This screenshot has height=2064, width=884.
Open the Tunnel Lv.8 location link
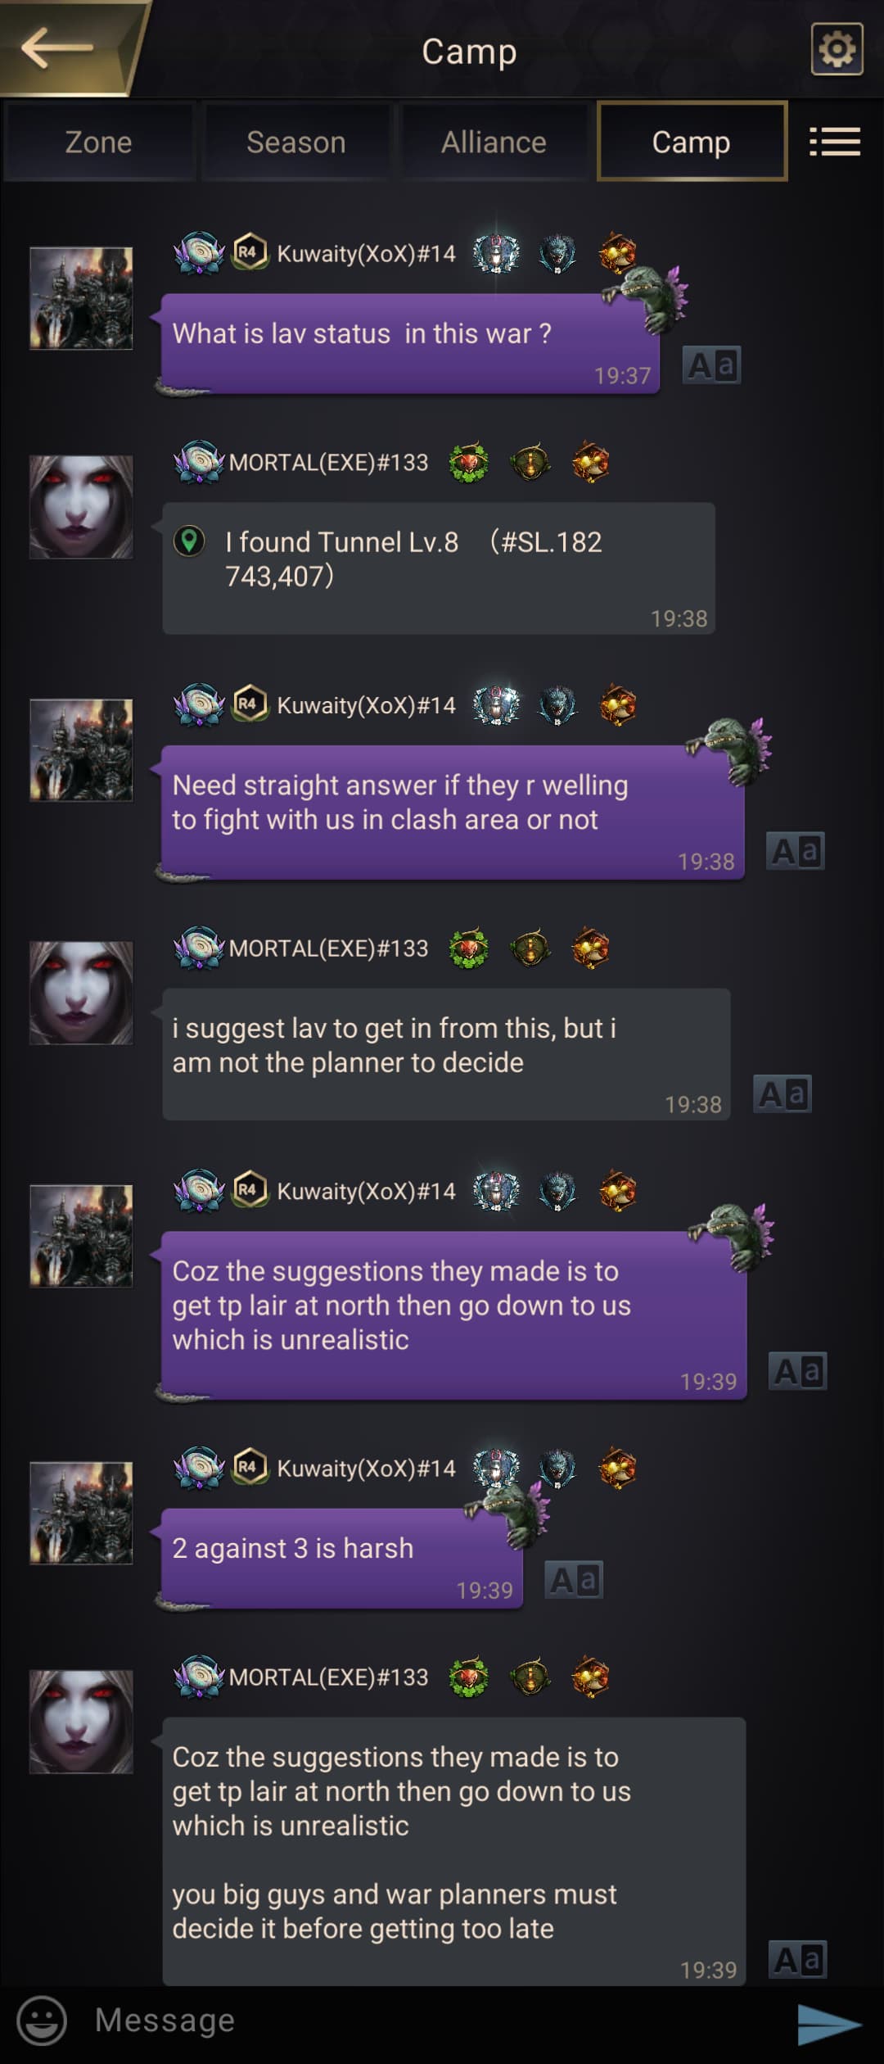coord(413,559)
